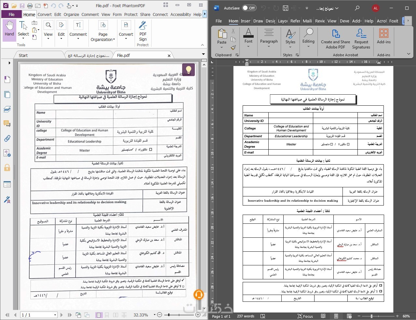This screenshot has height=320, width=416.
Task: Toggle AutoSave switch in Word
Action: pos(249,8)
